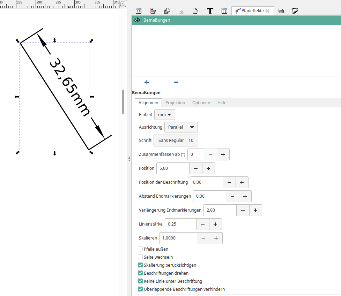Uncheck Überlappende Beschriftungen verhindern
Image resolution: width=341 pixels, height=296 pixels.
[x=140, y=289]
